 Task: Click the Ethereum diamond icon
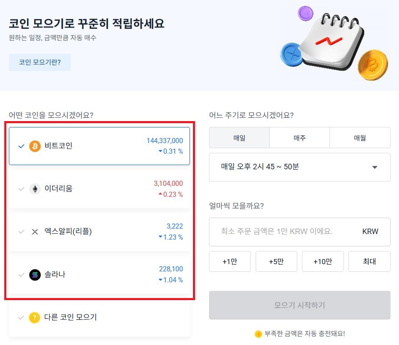click(x=35, y=189)
